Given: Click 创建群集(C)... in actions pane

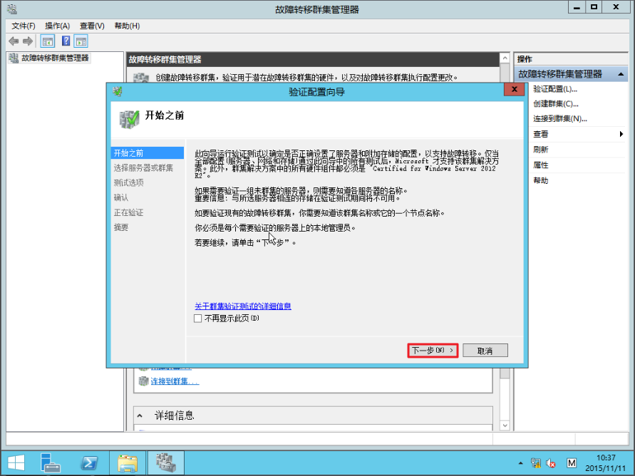Looking at the screenshot, I should pyautogui.click(x=556, y=103).
